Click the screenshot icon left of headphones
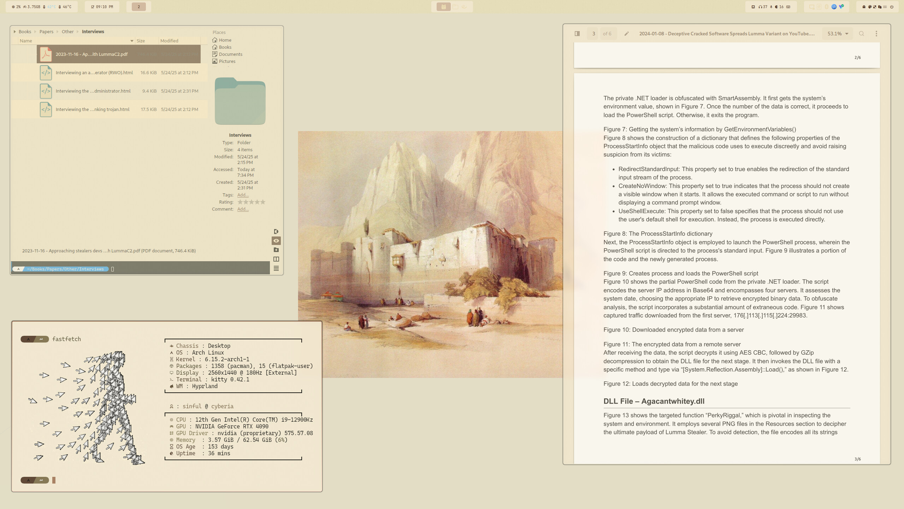The width and height of the screenshot is (904, 509). click(x=753, y=7)
